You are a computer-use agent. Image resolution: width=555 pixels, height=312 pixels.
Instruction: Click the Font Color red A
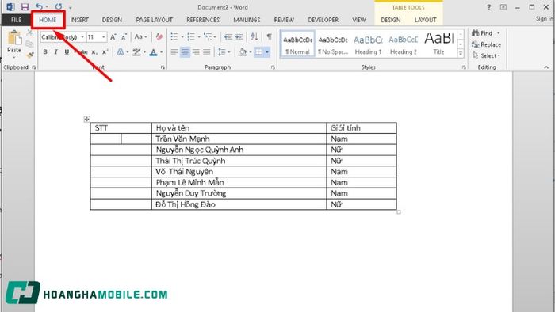pyautogui.click(x=153, y=52)
